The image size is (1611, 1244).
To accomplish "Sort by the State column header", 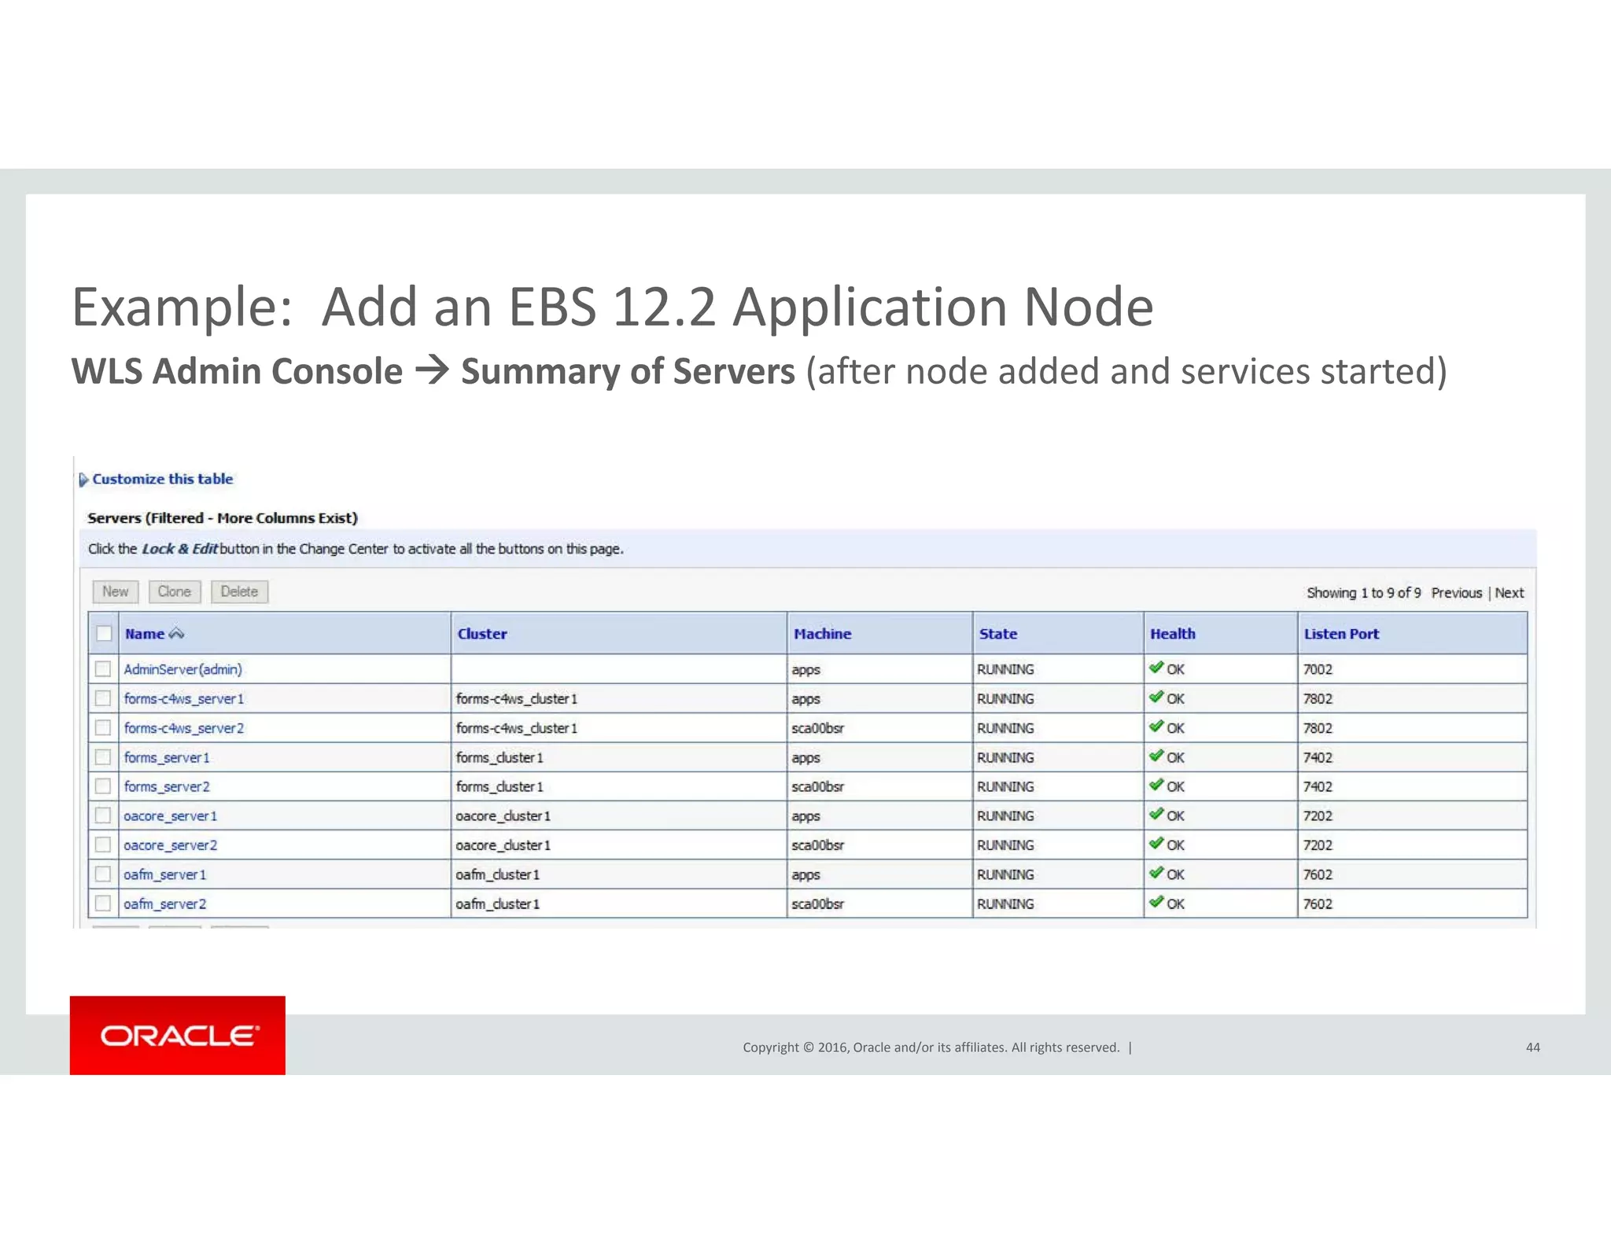I will 998,634.
